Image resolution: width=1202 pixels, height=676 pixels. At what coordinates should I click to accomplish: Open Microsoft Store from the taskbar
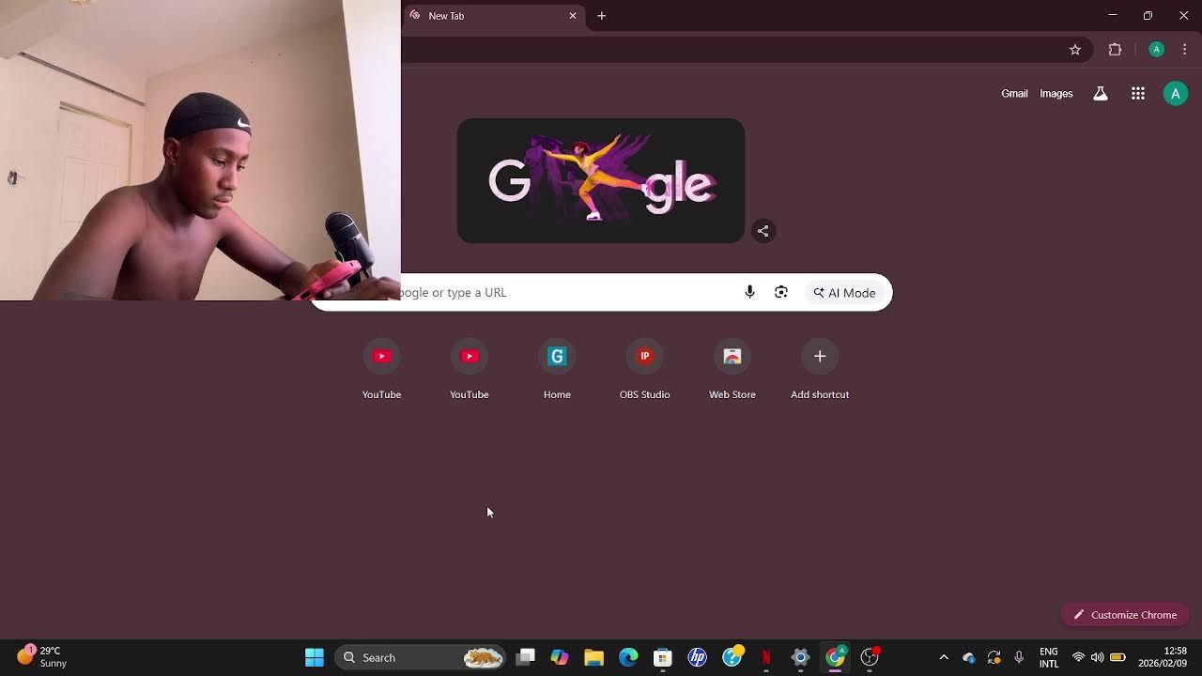[x=663, y=657]
